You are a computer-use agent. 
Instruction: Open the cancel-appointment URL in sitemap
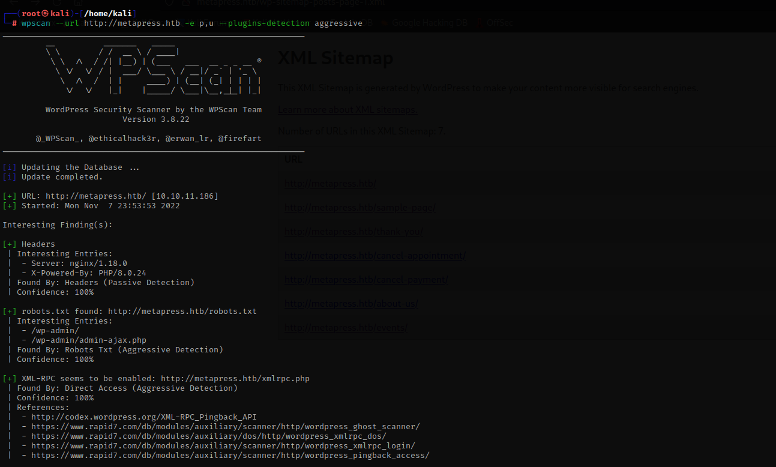coord(375,256)
